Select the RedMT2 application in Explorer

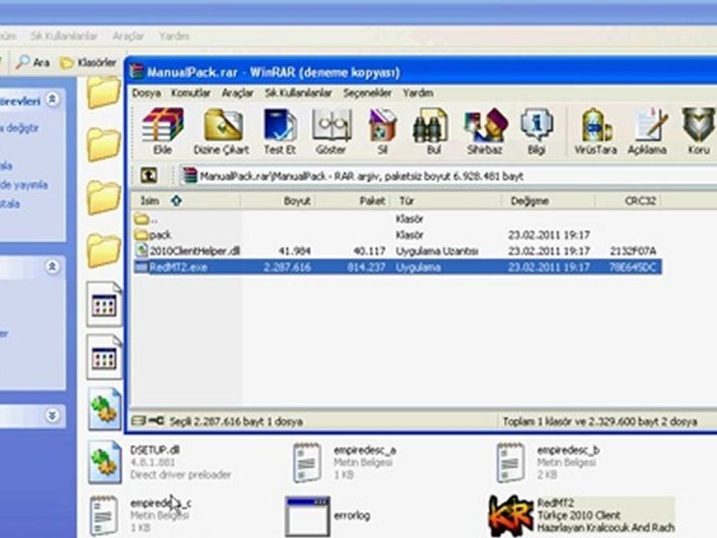tap(582, 516)
